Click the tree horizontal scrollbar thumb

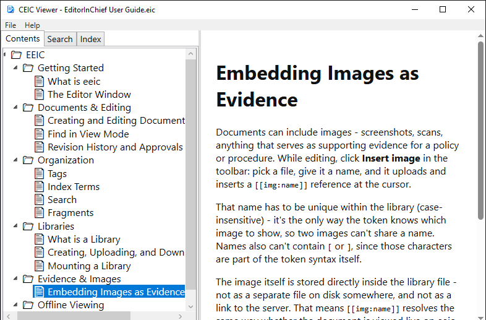point(74,316)
